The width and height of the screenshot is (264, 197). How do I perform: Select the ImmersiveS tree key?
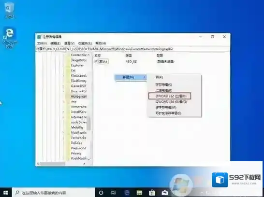[79, 107]
